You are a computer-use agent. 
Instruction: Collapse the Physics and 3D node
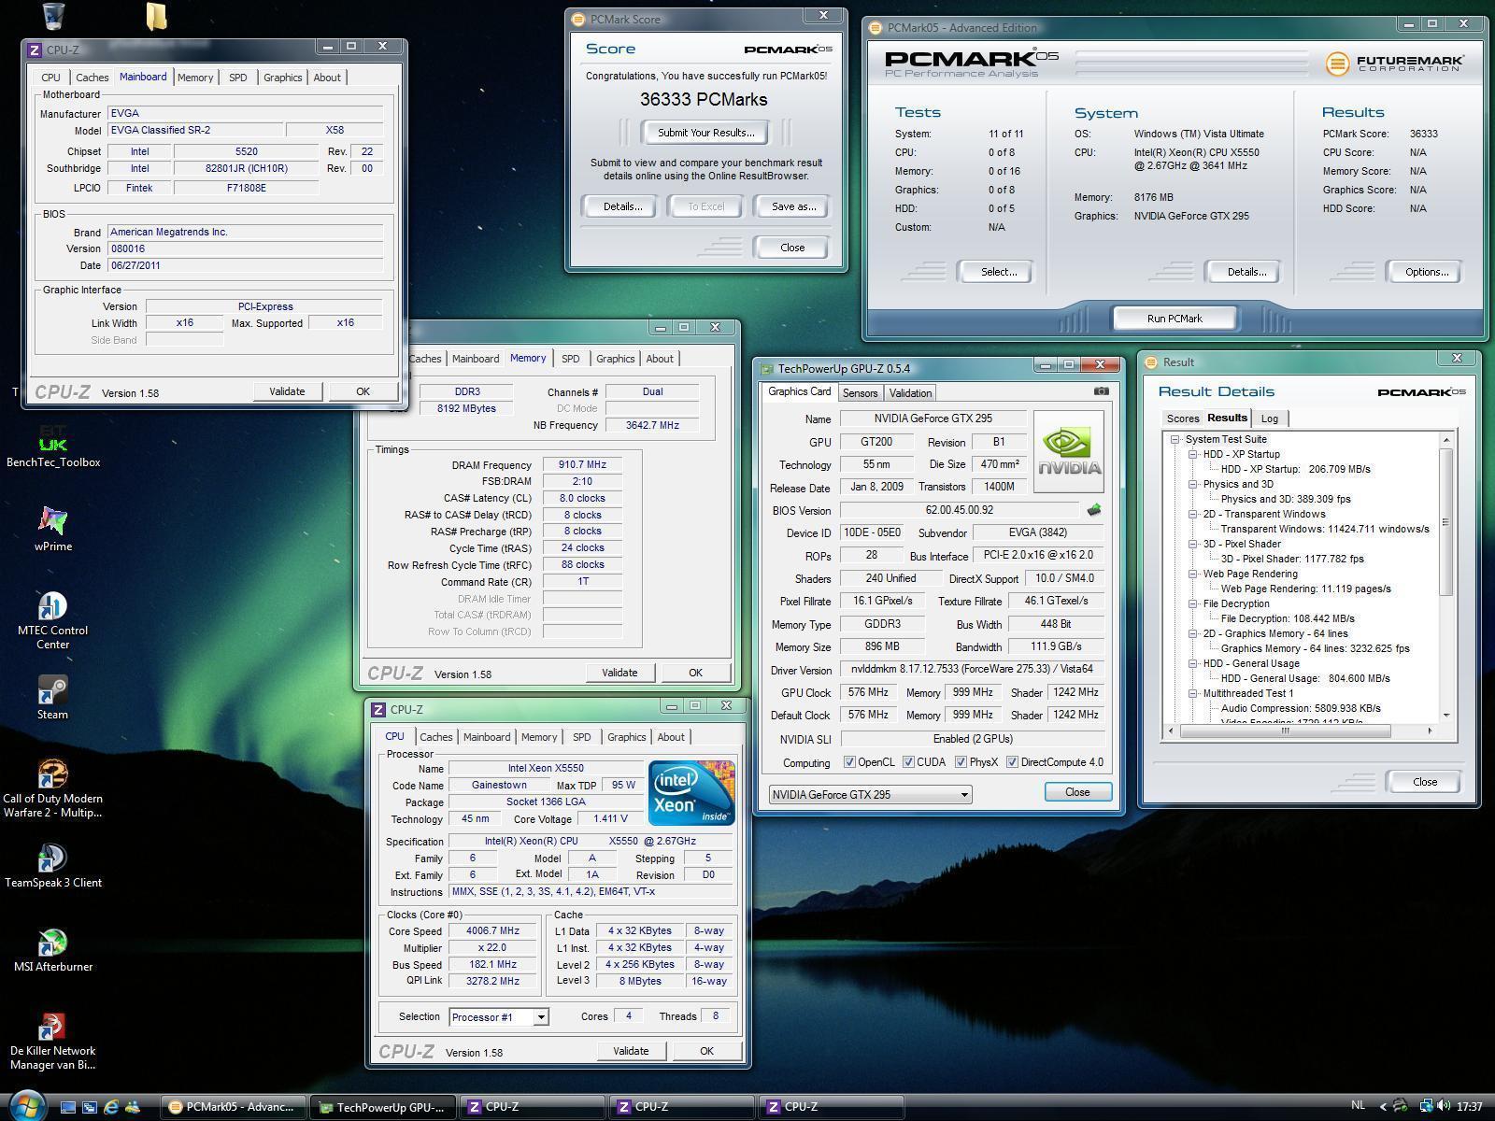pyautogui.click(x=1193, y=484)
